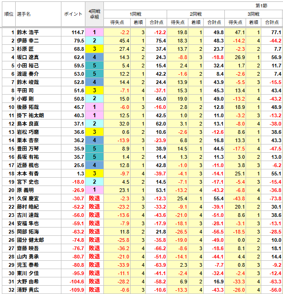Select player name 豊田 万琴

click(x=28, y=149)
